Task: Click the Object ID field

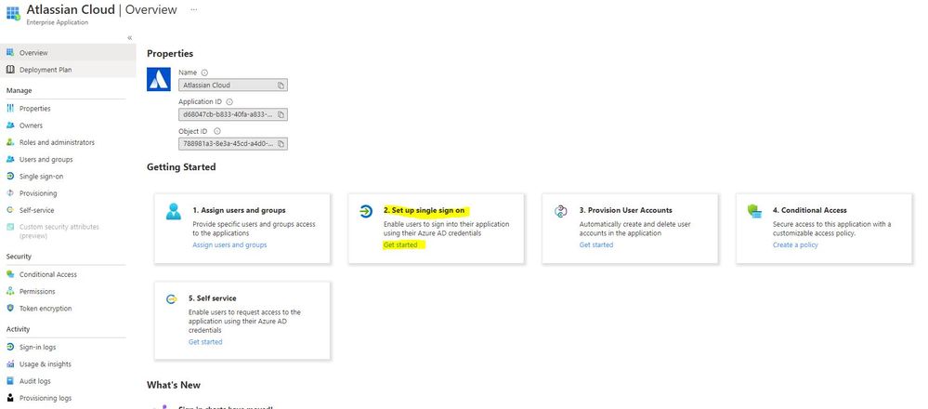Action: [233, 144]
